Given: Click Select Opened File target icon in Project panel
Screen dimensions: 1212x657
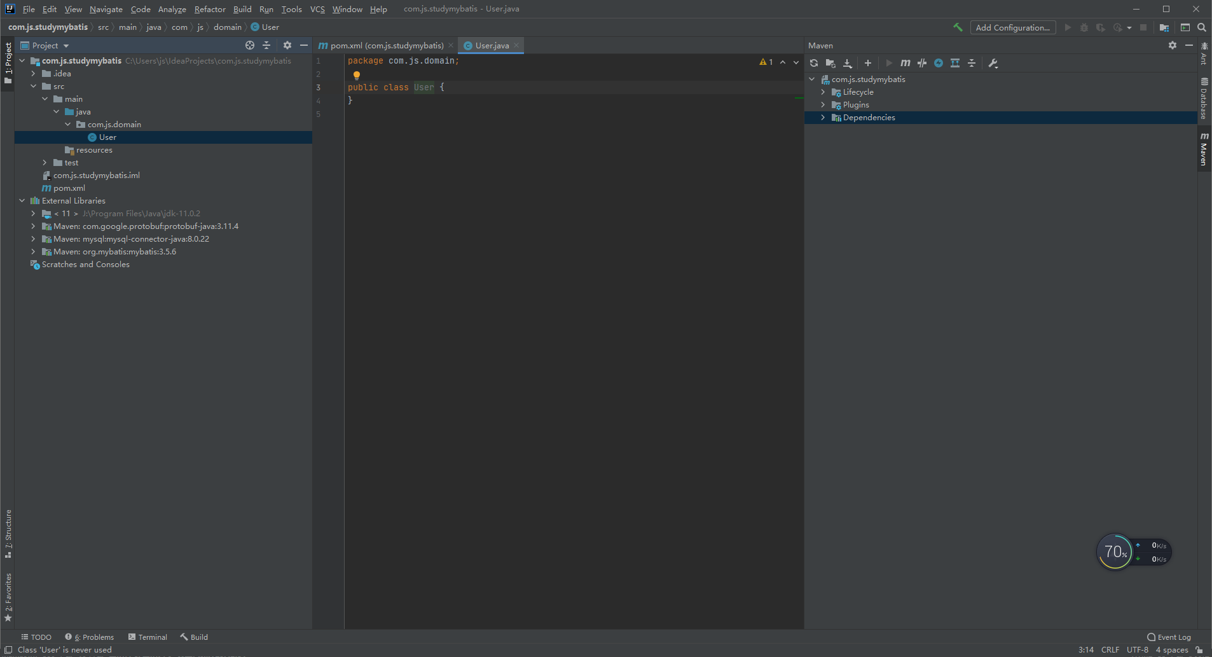Looking at the screenshot, I should coord(250,45).
